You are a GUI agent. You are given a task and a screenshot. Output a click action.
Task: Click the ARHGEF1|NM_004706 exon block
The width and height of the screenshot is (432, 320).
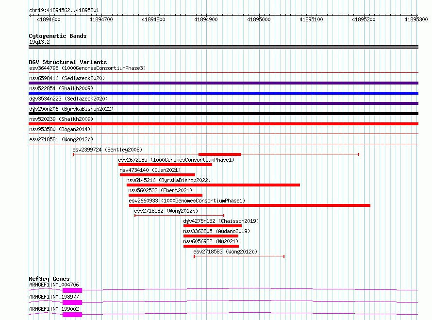(72, 290)
